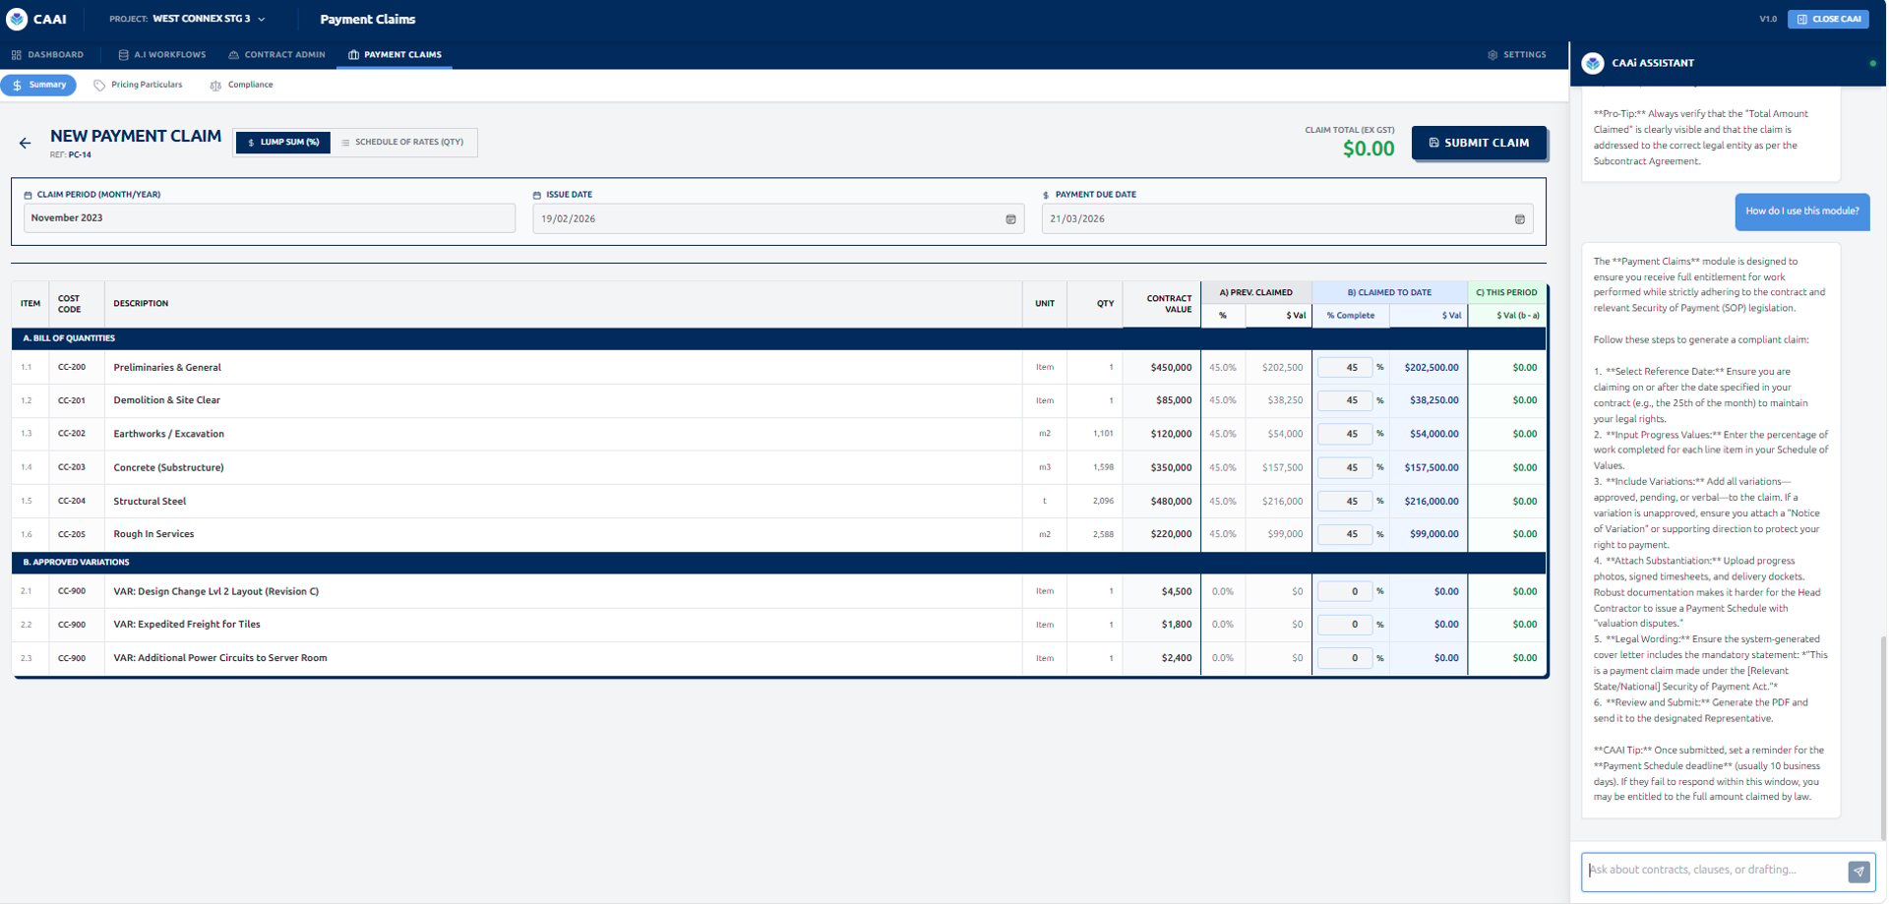The image size is (1889, 904).
Task: Click cost code 'CC-203'
Action: [72, 467]
